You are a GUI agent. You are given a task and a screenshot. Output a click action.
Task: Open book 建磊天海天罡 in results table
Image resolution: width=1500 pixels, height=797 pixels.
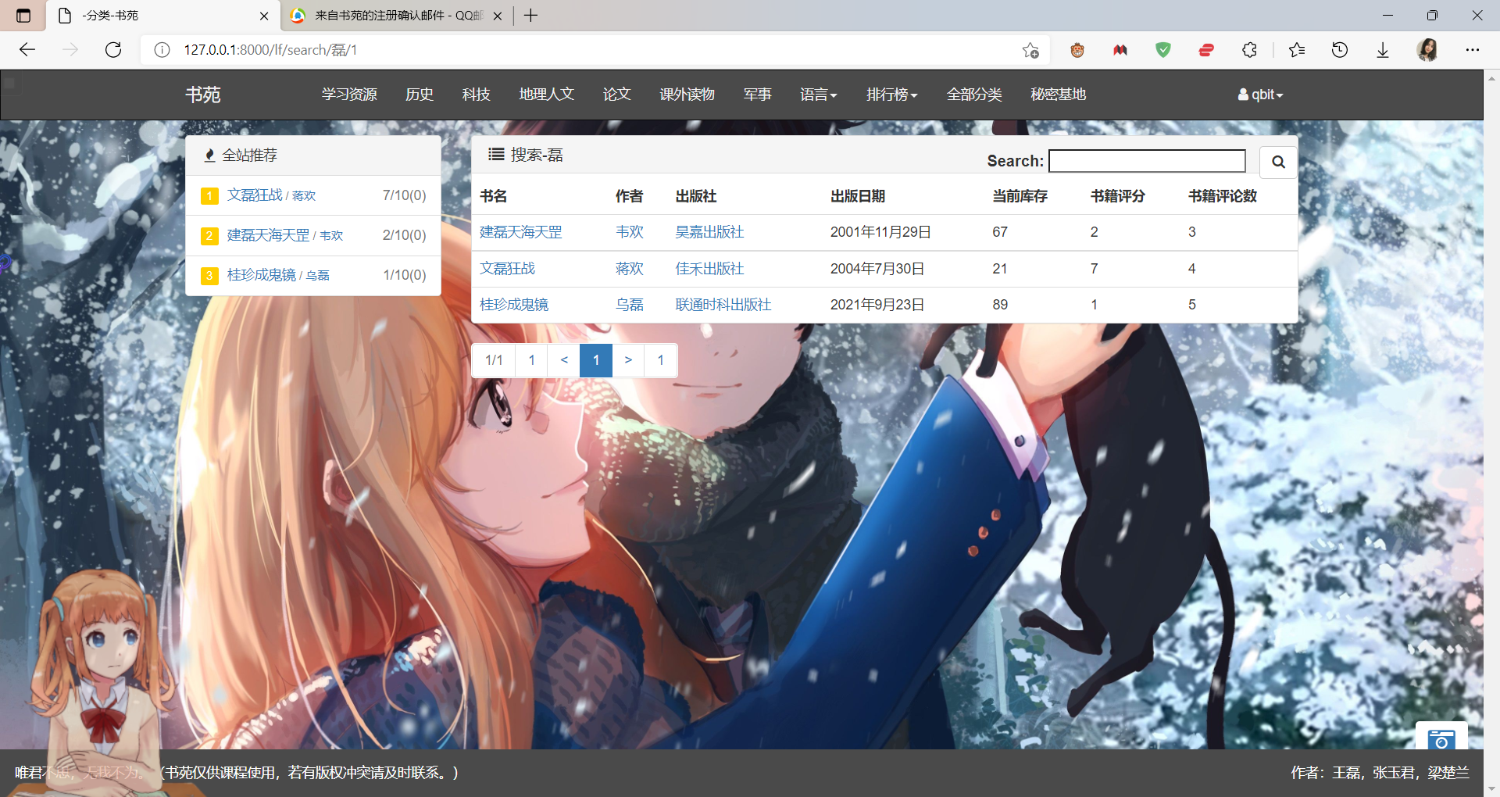521,232
